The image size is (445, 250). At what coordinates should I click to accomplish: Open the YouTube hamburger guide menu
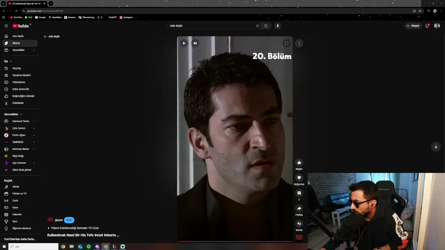[6, 26]
